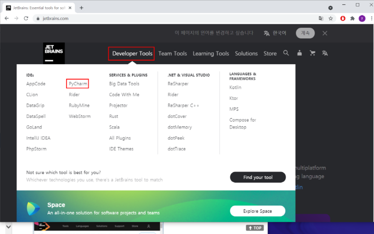Open the Rust plugin link
This screenshot has width=374, height=234.
point(113,116)
